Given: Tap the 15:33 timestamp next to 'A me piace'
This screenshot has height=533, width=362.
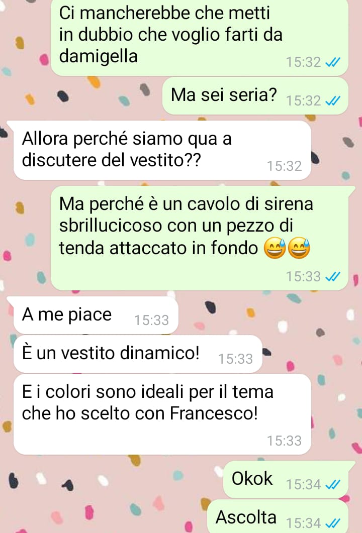Looking at the screenshot, I should (151, 320).
